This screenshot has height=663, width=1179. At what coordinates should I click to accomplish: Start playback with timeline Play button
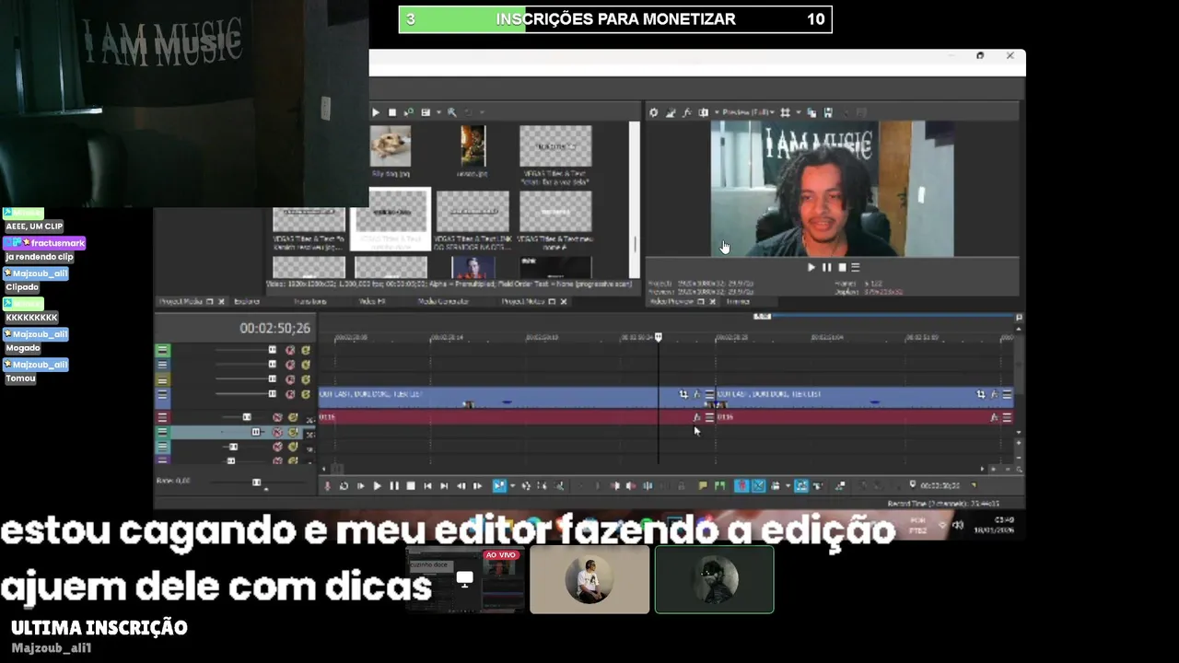(377, 485)
